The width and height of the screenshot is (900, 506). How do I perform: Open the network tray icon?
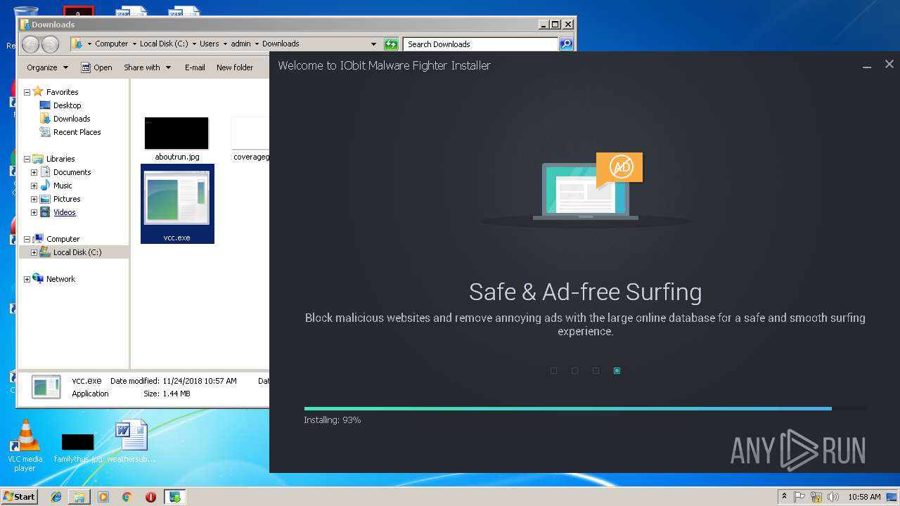[816, 497]
